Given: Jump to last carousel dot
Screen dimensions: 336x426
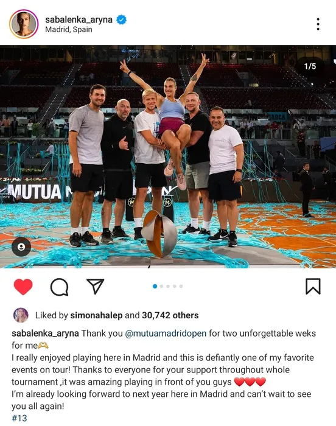Looking at the screenshot, I should click(x=181, y=287).
